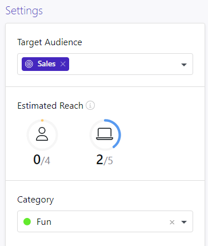Click the info icon beside Estimated Reach
The height and width of the screenshot is (246, 208).
(90, 105)
